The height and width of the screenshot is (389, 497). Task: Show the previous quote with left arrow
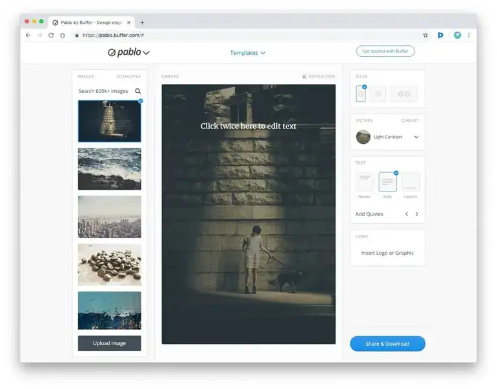[x=406, y=214]
